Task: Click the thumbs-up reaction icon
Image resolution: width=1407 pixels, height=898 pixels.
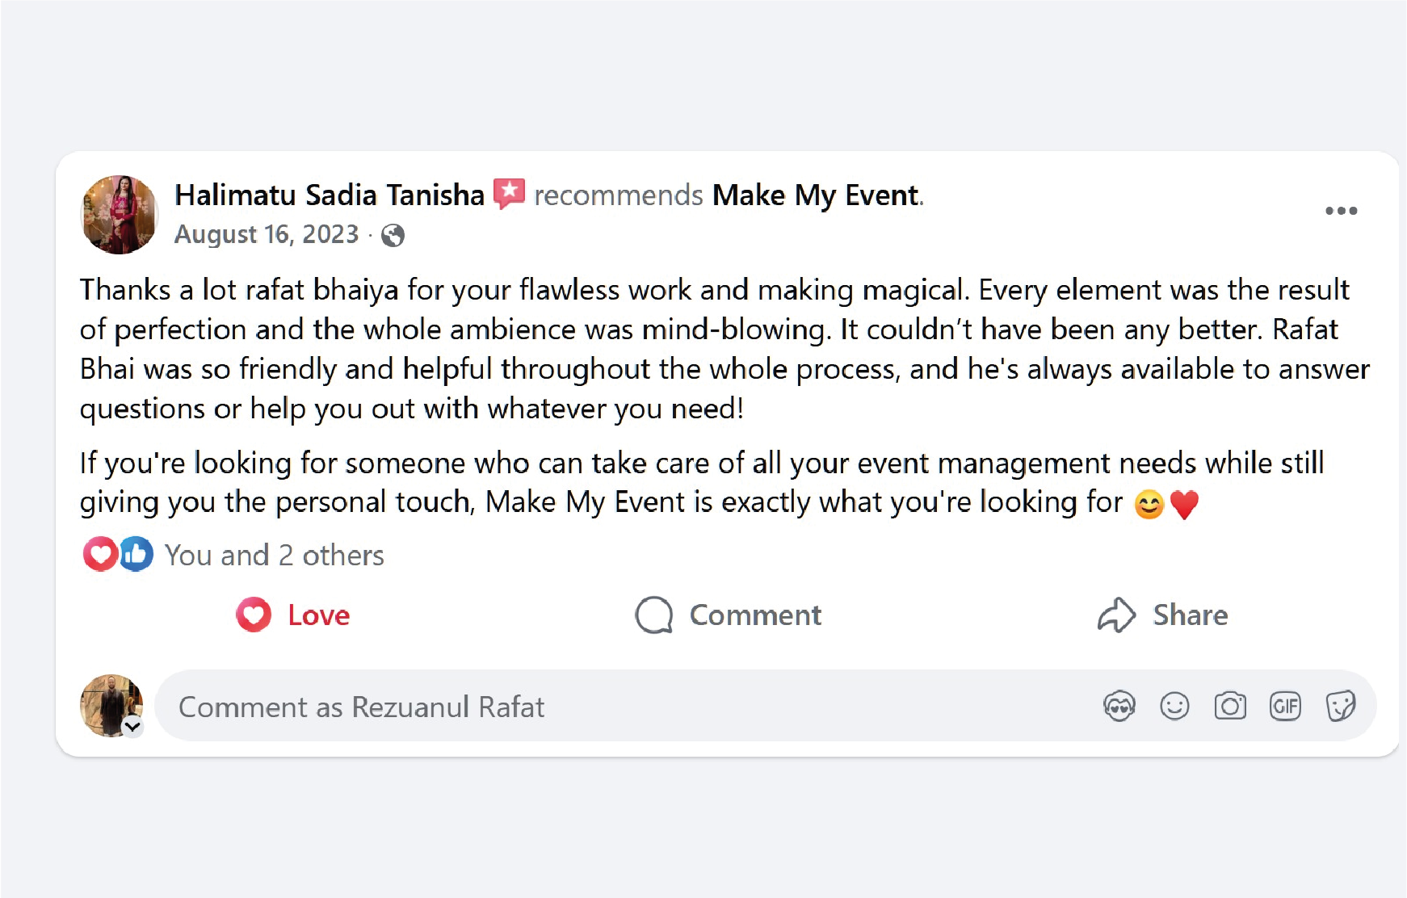Action: [x=134, y=554]
